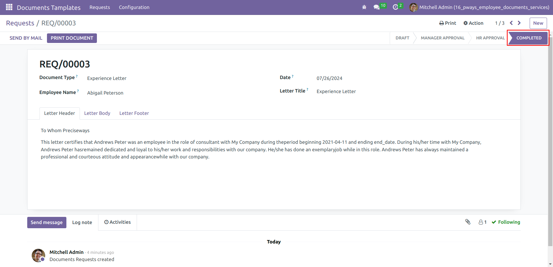Click SEND BY MAIL button

pyautogui.click(x=26, y=38)
